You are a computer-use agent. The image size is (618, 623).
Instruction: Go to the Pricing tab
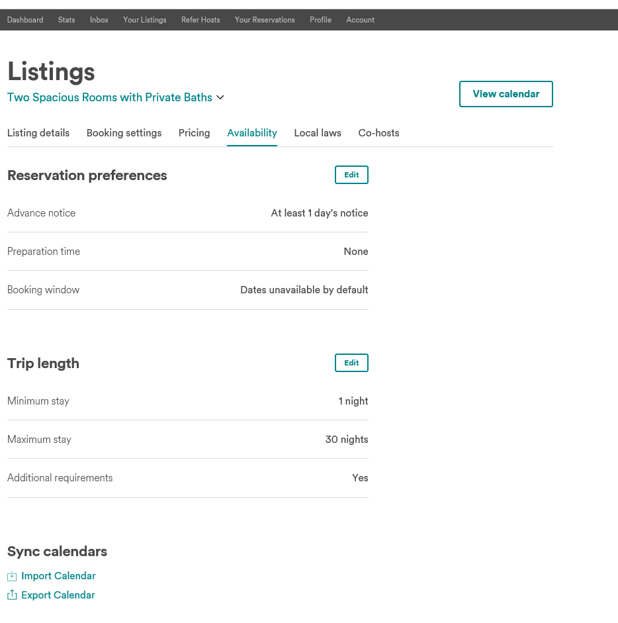194,133
